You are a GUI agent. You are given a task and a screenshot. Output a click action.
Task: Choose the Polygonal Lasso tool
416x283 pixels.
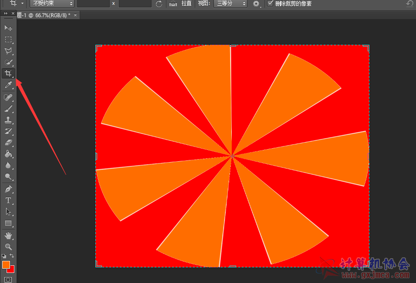tap(8, 51)
